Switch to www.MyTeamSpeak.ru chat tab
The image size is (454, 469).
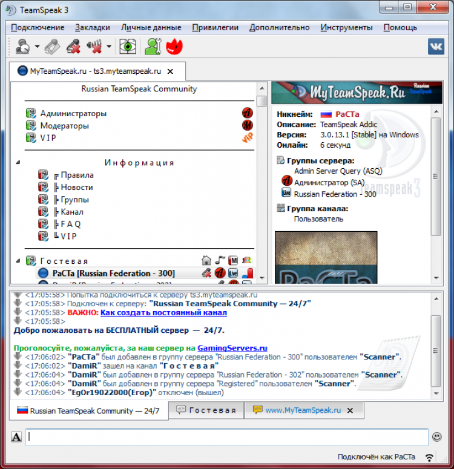(304, 410)
